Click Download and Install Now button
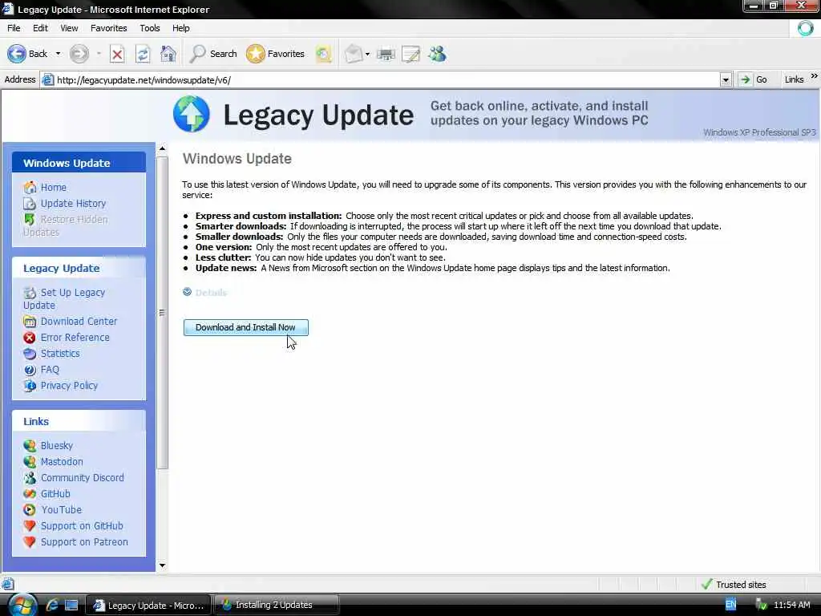 pos(246,327)
